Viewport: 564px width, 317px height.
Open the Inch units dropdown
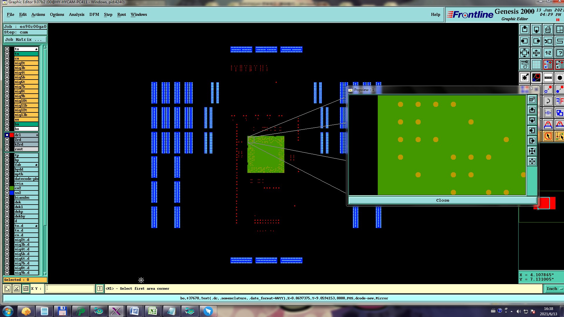[554, 289]
